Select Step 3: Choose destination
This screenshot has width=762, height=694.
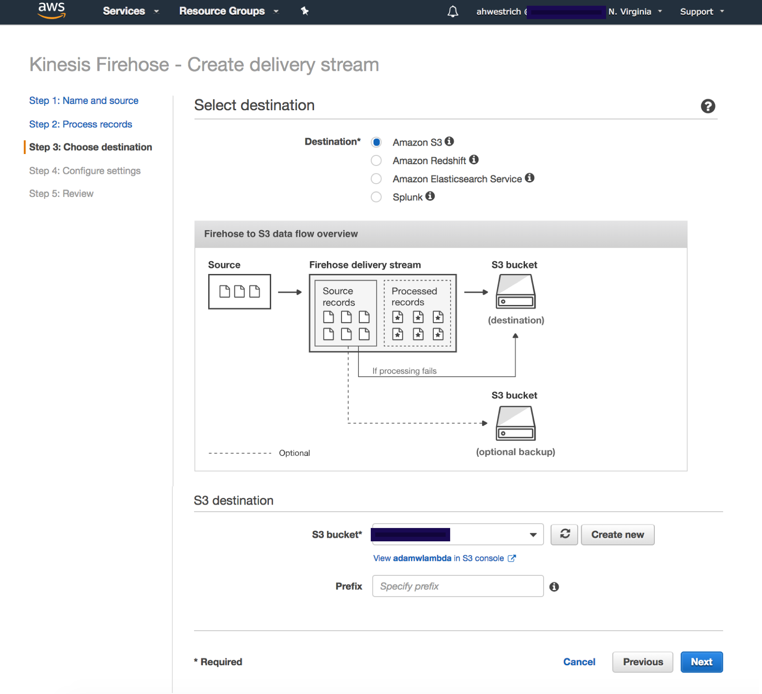coord(90,147)
